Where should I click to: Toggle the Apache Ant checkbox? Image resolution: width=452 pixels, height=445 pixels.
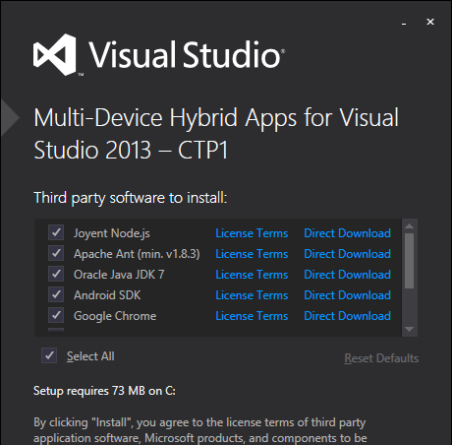click(x=56, y=253)
